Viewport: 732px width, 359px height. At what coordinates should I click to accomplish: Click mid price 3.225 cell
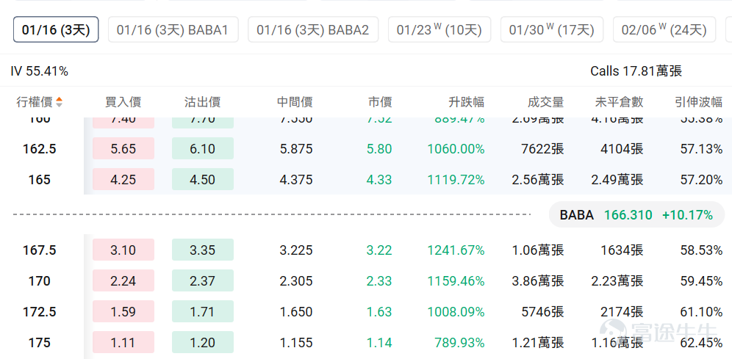click(x=296, y=250)
